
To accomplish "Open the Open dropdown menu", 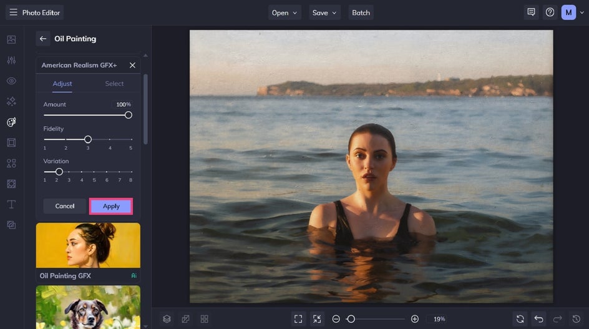I will point(285,12).
